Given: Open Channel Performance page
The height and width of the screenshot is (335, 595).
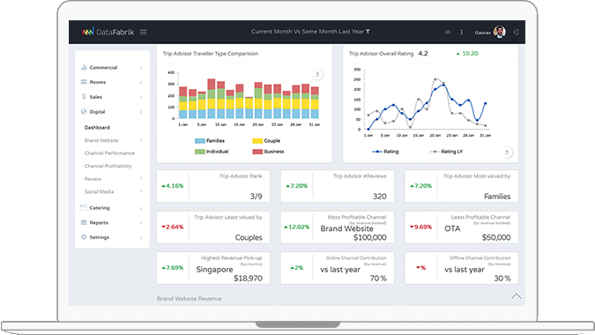Looking at the screenshot, I should click(x=109, y=153).
